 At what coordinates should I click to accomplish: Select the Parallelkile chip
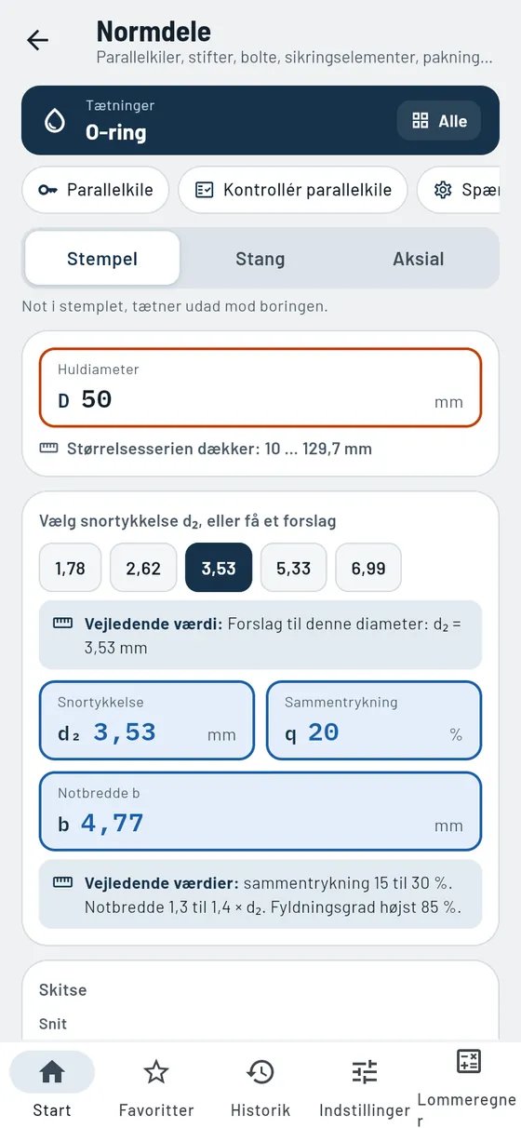click(95, 190)
